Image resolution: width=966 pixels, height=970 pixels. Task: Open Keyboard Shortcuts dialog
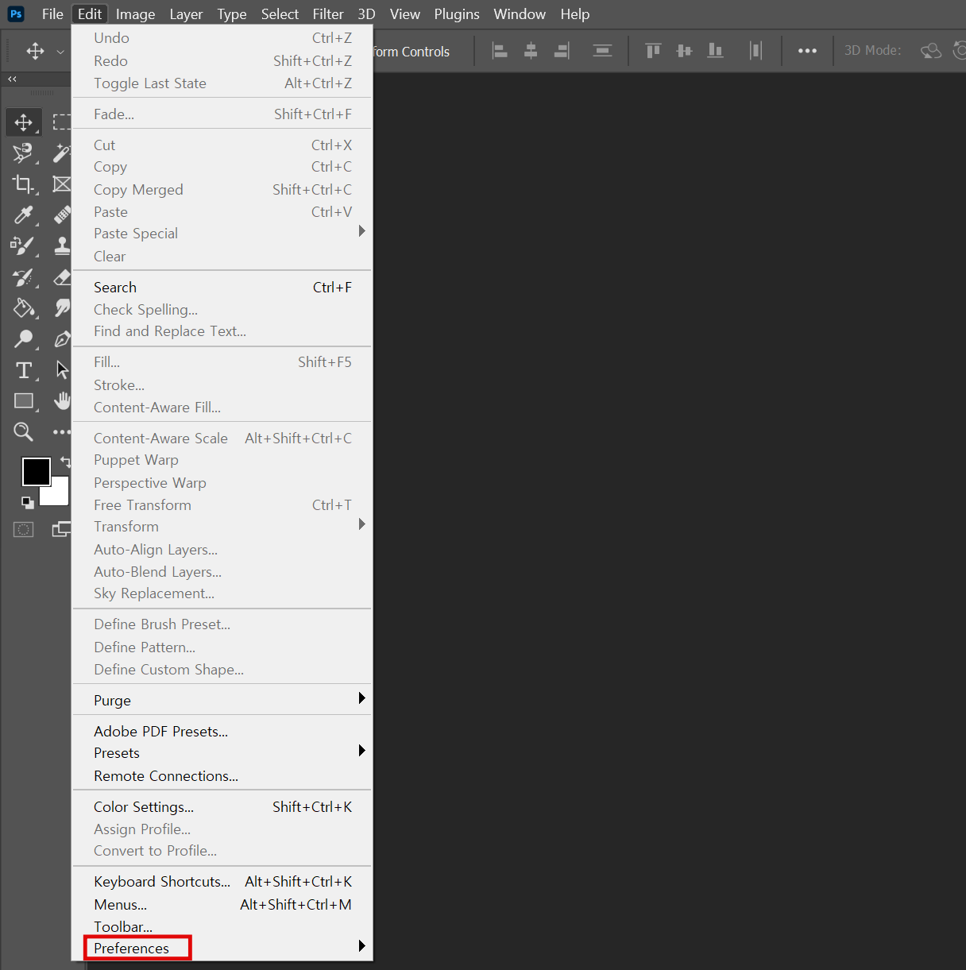[222, 882]
